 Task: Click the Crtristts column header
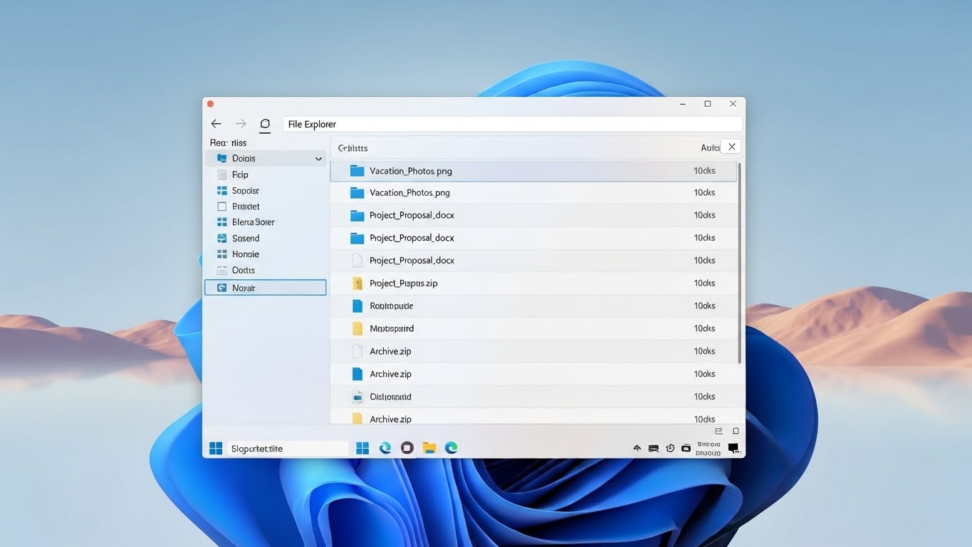352,148
